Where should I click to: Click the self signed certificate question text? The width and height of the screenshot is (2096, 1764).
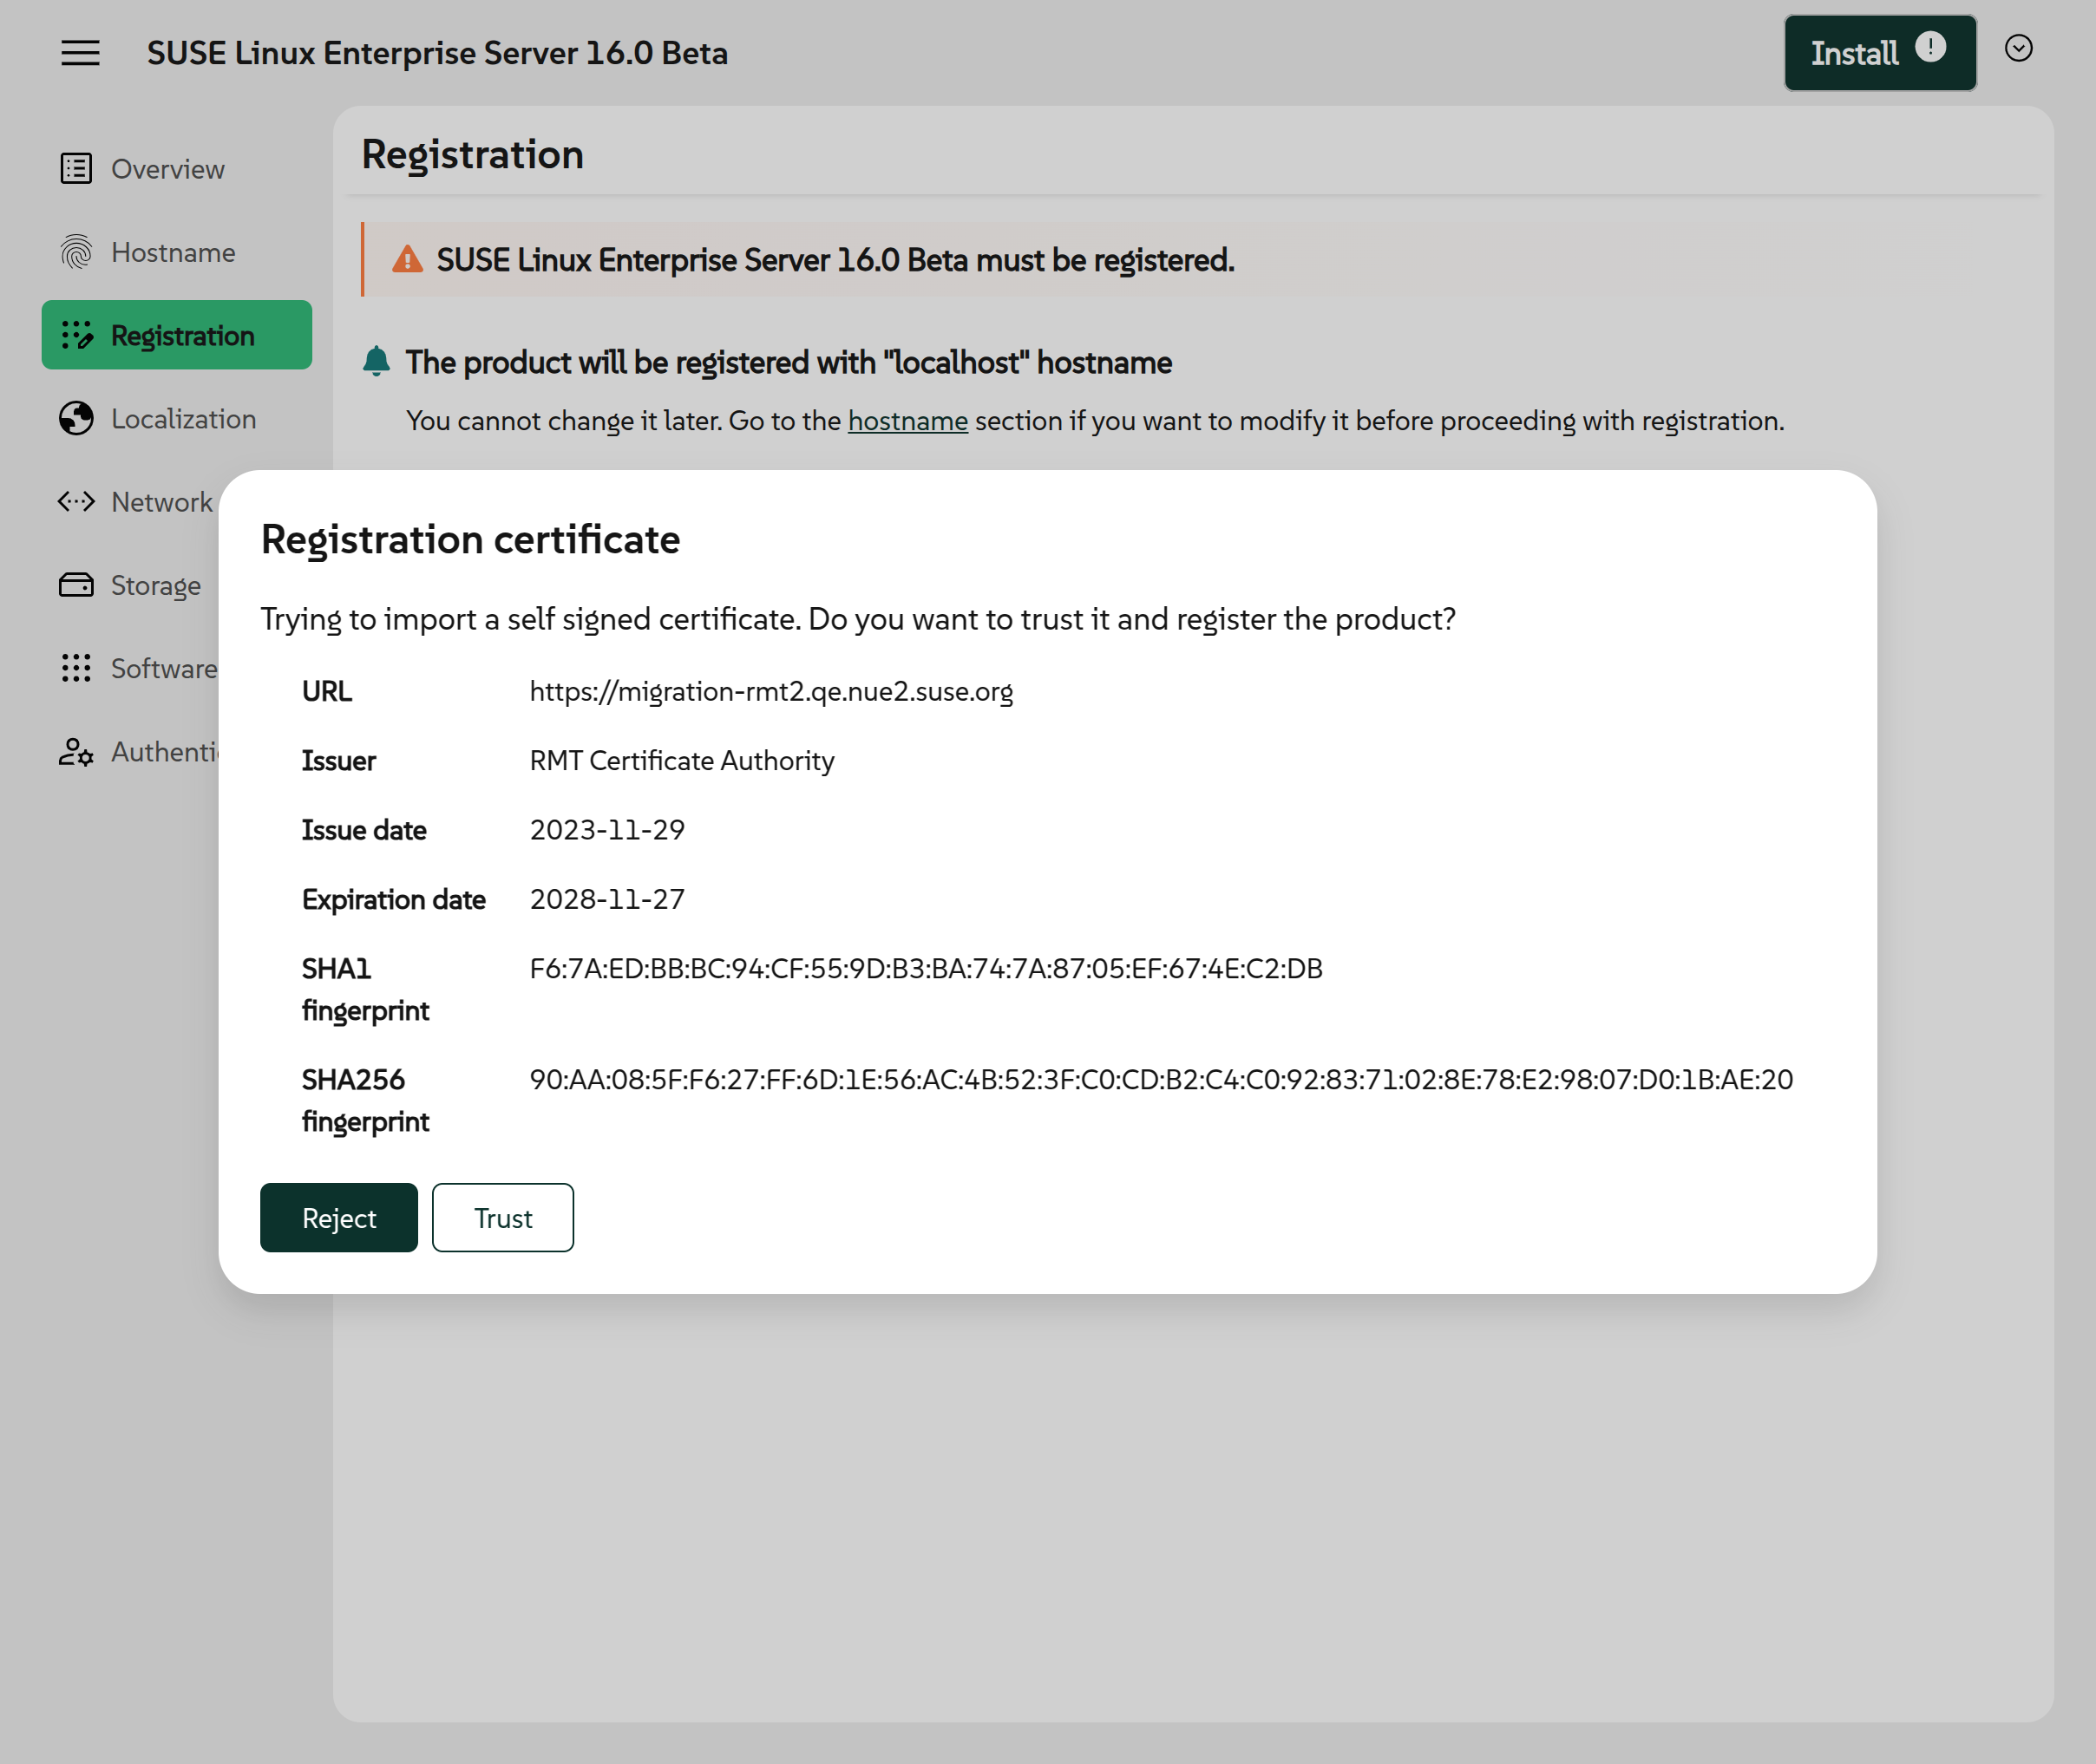point(857,619)
